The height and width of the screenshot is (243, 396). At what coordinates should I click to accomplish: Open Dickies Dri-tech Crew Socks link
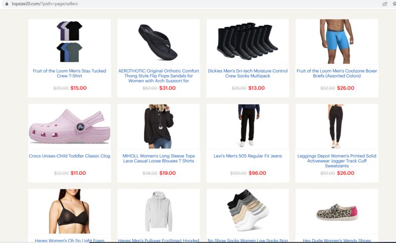pyautogui.click(x=248, y=74)
